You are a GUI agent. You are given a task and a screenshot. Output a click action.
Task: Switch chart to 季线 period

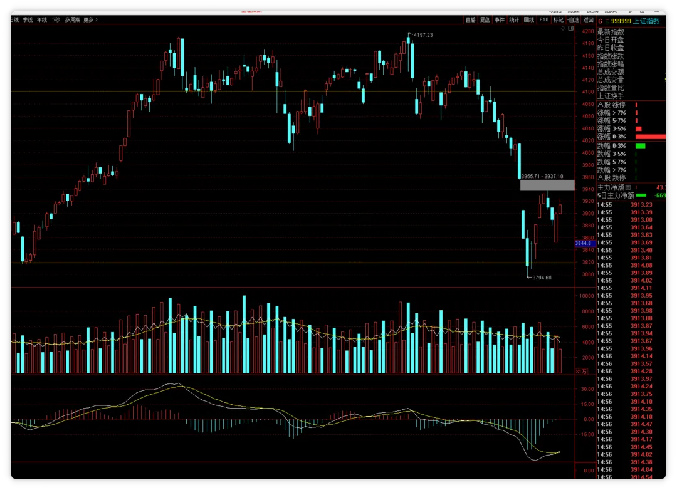pos(28,20)
